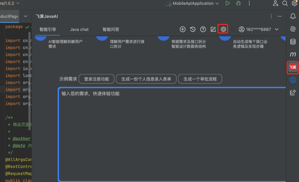
Task: Open the add collaborator icon
Action: pos(275,3)
